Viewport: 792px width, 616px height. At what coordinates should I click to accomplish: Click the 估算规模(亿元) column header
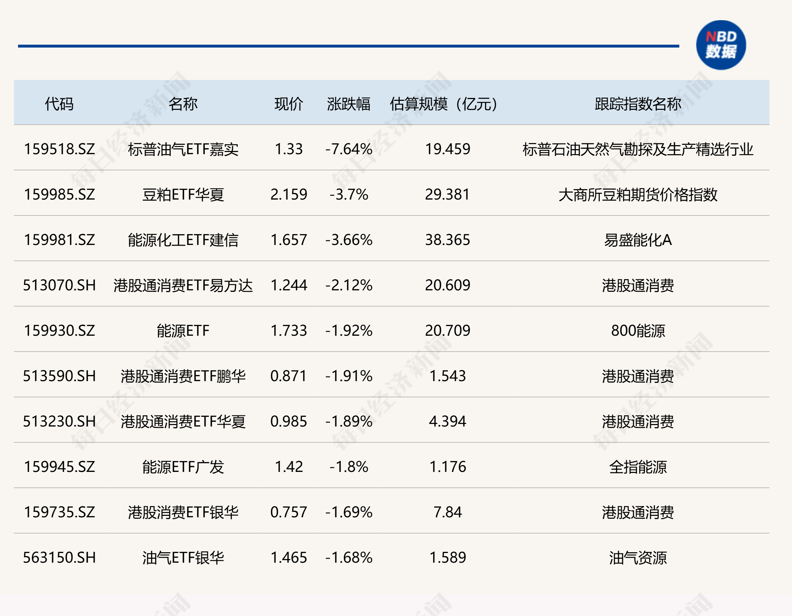(444, 104)
